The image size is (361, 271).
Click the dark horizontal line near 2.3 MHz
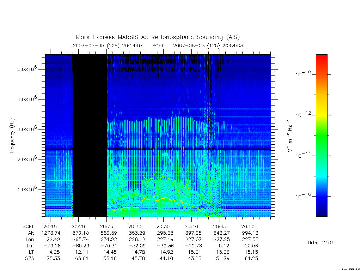[158, 149]
